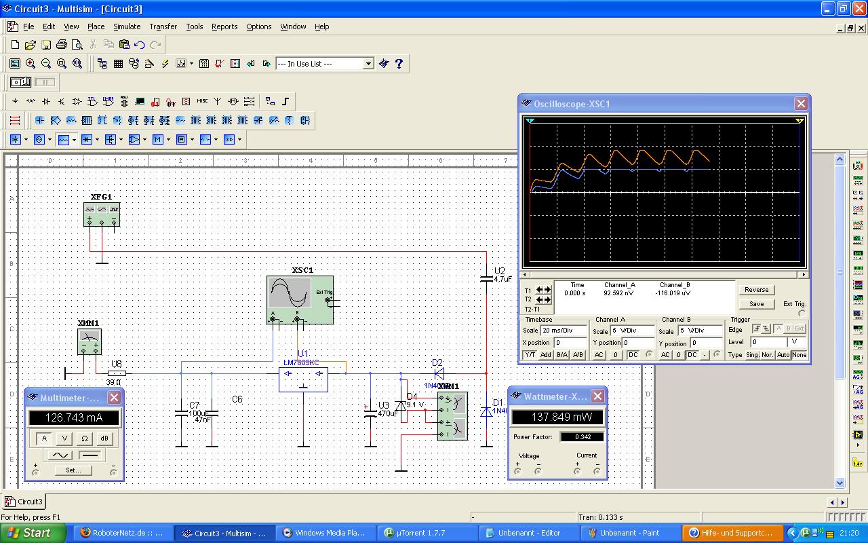Expand the measurement M components dropdown
This screenshot has height=543, width=868.
tap(168, 139)
